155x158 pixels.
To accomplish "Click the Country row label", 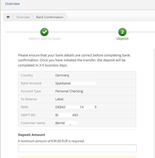I will 27,75.
